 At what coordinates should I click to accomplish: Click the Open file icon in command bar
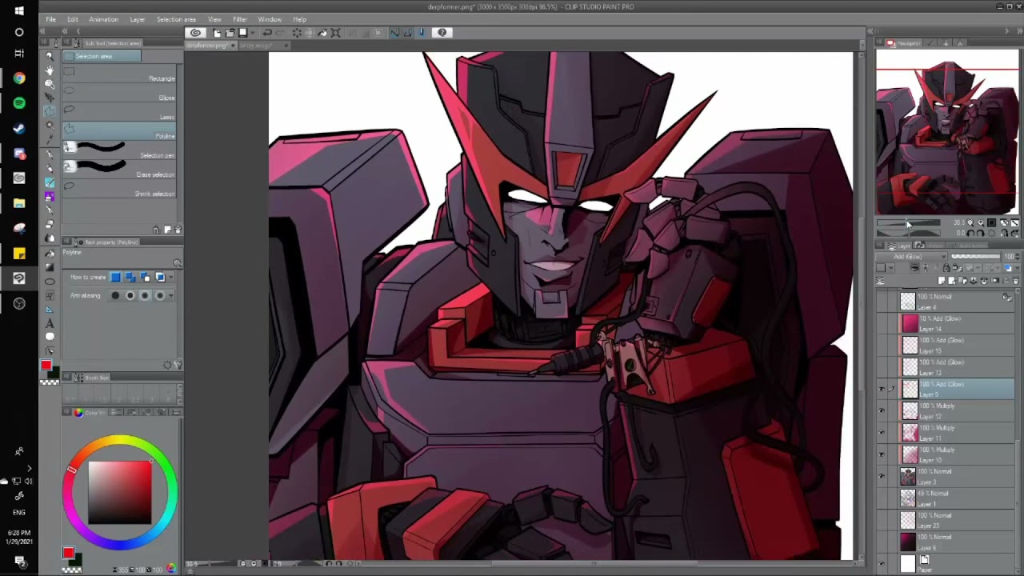point(230,33)
